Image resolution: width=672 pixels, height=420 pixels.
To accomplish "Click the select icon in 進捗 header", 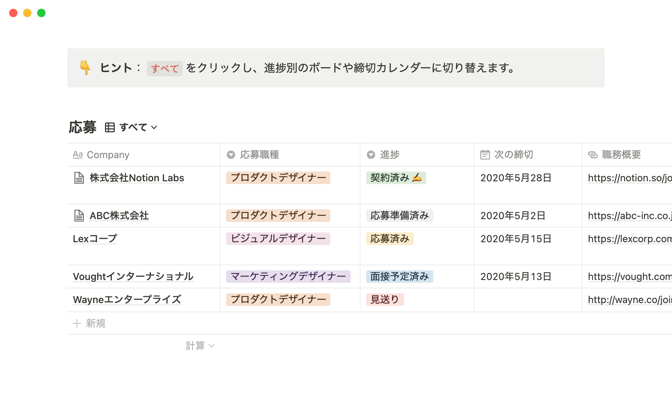I will pyautogui.click(x=371, y=155).
